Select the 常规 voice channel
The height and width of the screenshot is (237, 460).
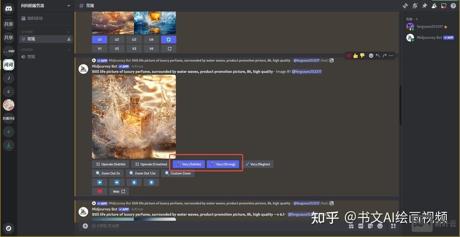coord(31,56)
